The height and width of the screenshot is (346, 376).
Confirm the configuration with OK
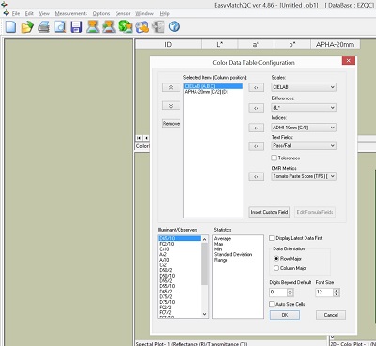(x=285, y=315)
